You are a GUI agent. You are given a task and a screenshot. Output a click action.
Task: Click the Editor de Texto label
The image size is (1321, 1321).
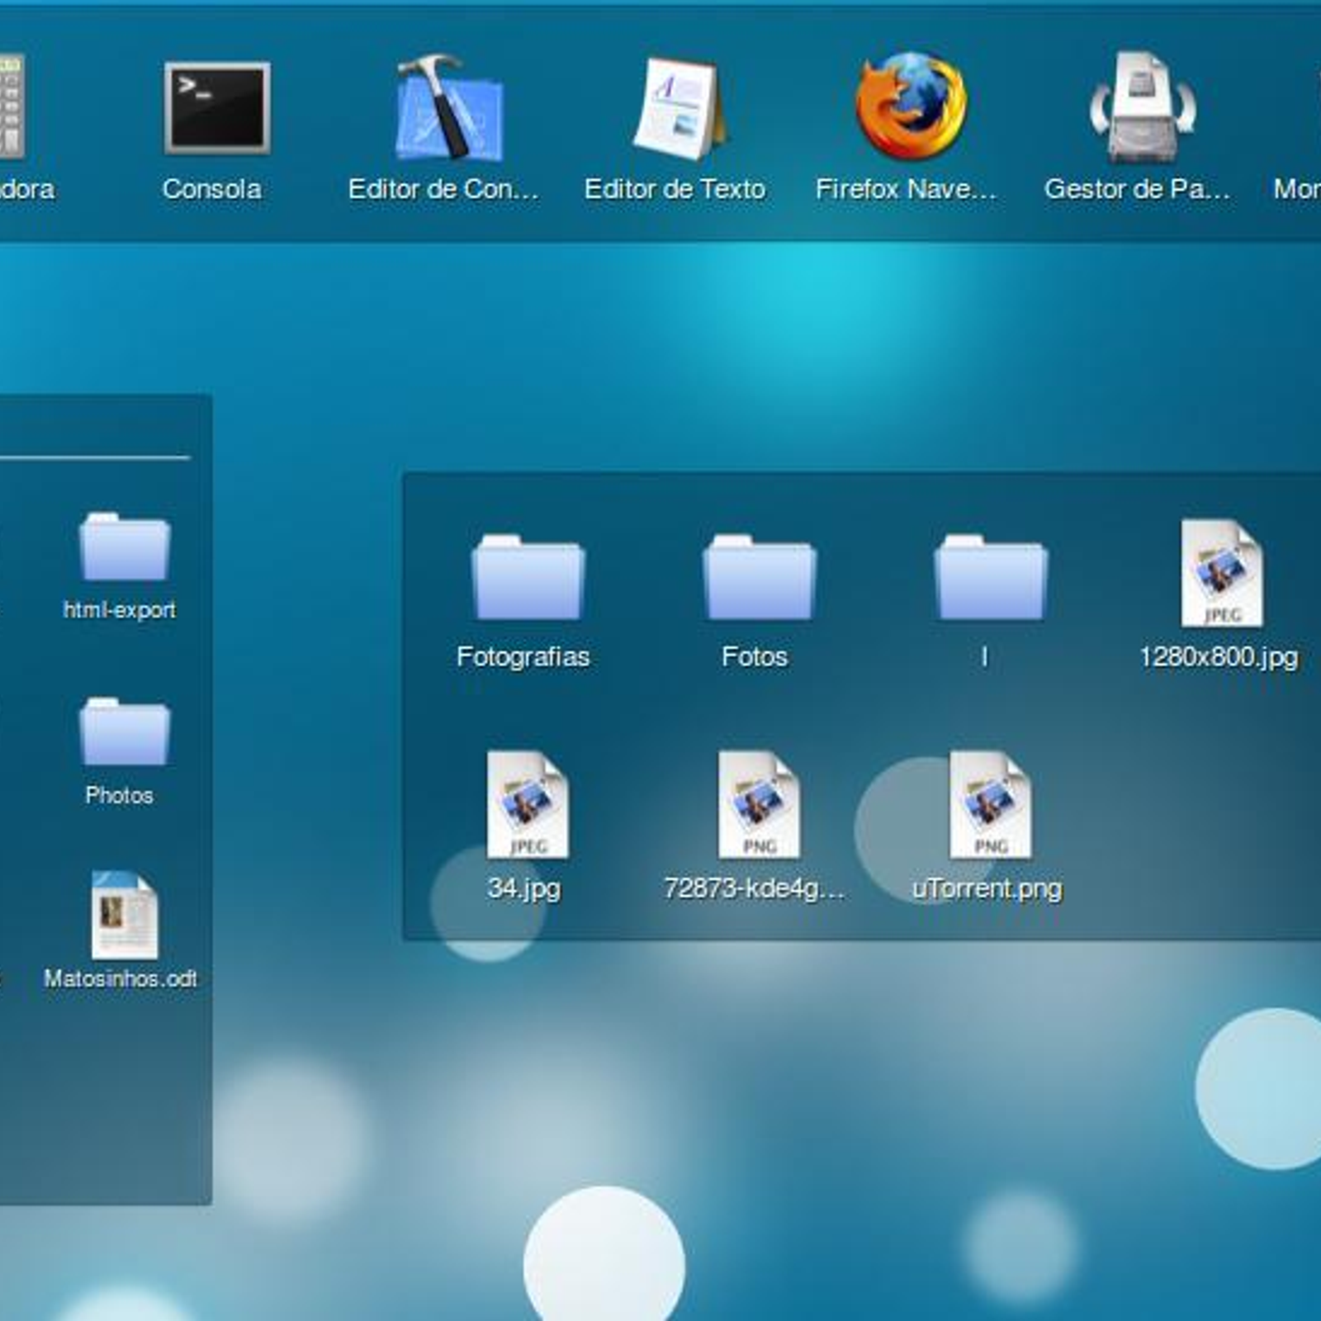[675, 189]
